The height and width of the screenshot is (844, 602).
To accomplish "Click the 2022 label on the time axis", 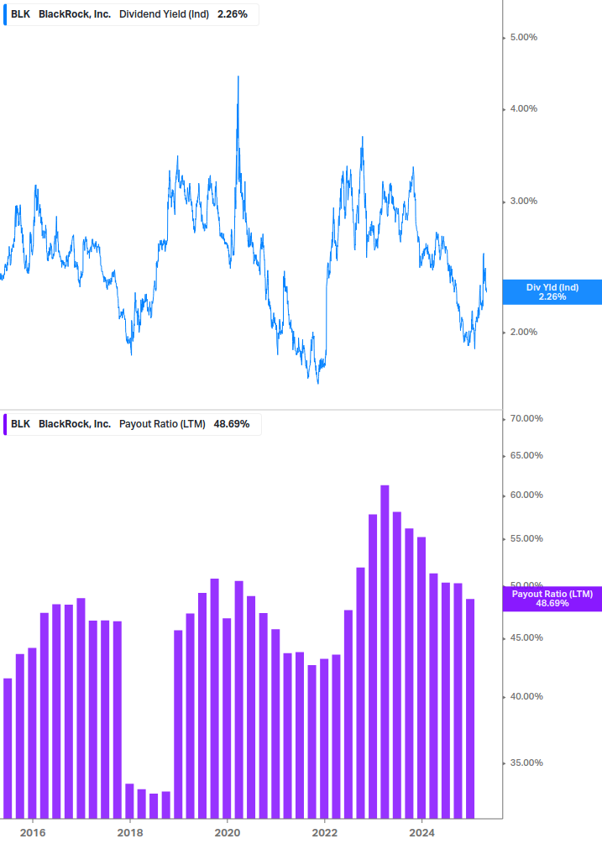I will coord(325,833).
